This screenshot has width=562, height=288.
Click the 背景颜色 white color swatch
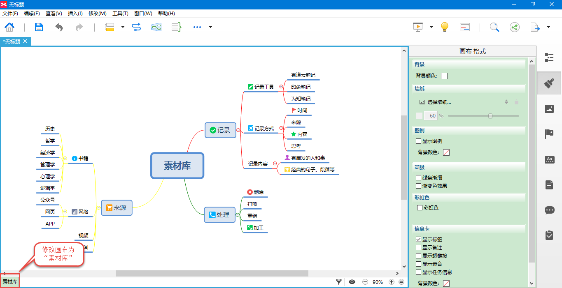coord(444,76)
